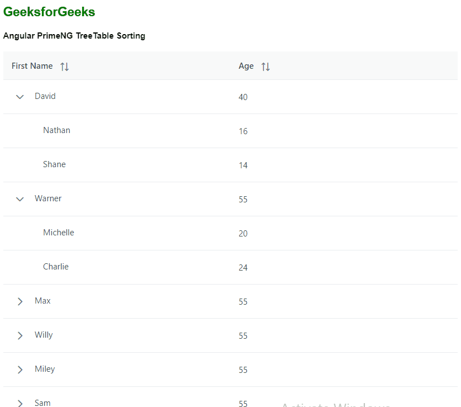Click Charlie's age value 24
The height and width of the screenshot is (407, 461).
243,268
